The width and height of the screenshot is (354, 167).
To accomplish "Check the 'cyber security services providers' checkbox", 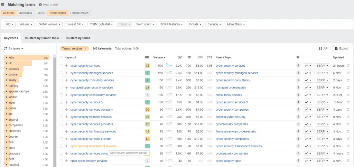I will point(62,124).
